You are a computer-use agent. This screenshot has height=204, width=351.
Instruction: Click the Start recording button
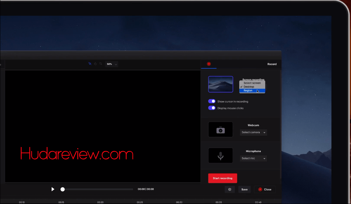click(223, 178)
